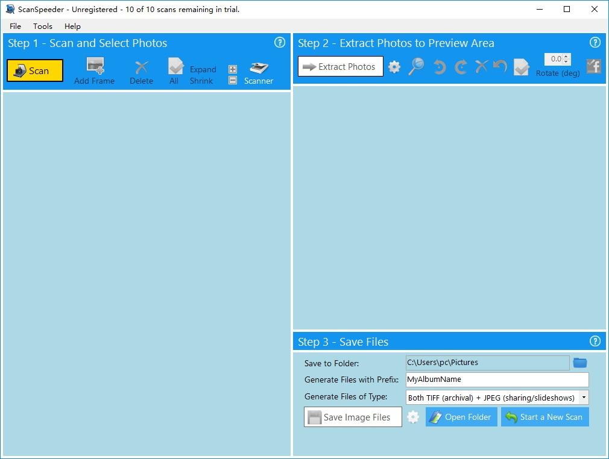Click the delete photo X in Step 2

click(x=482, y=66)
